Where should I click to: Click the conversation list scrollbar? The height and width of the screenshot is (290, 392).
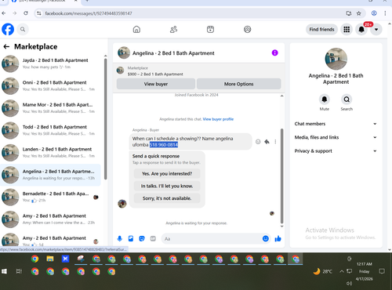click(x=105, y=119)
